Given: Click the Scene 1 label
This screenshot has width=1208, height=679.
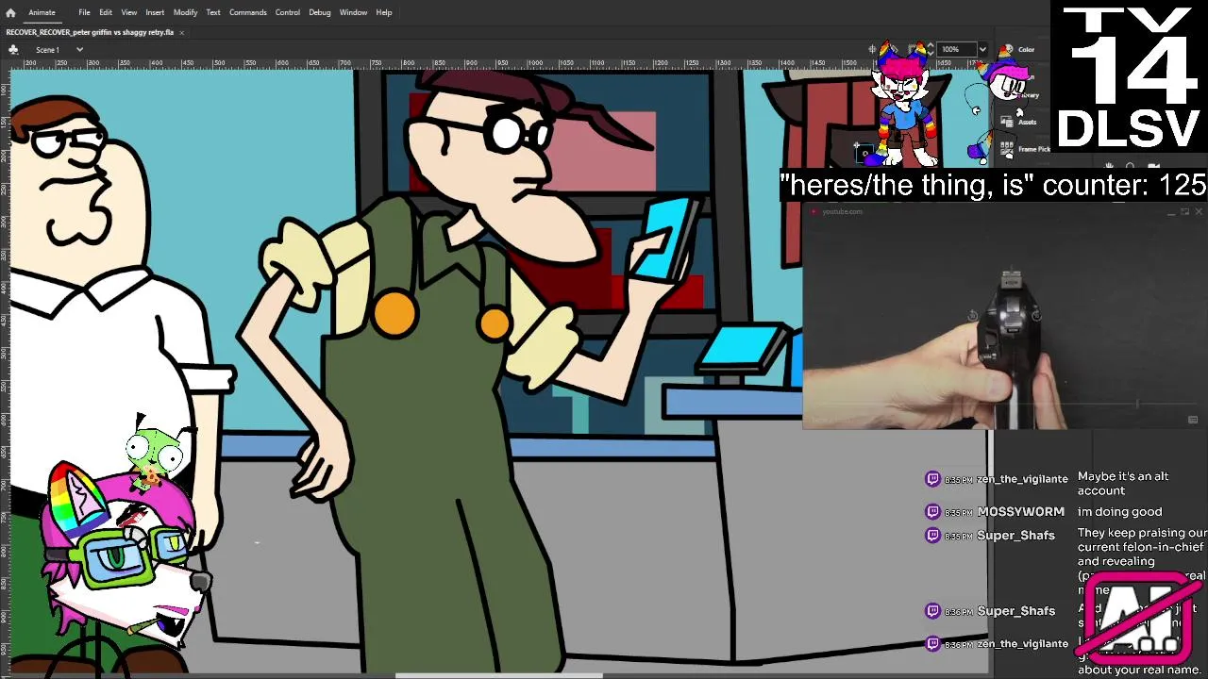Looking at the screenshot, I should click(47, 50).
